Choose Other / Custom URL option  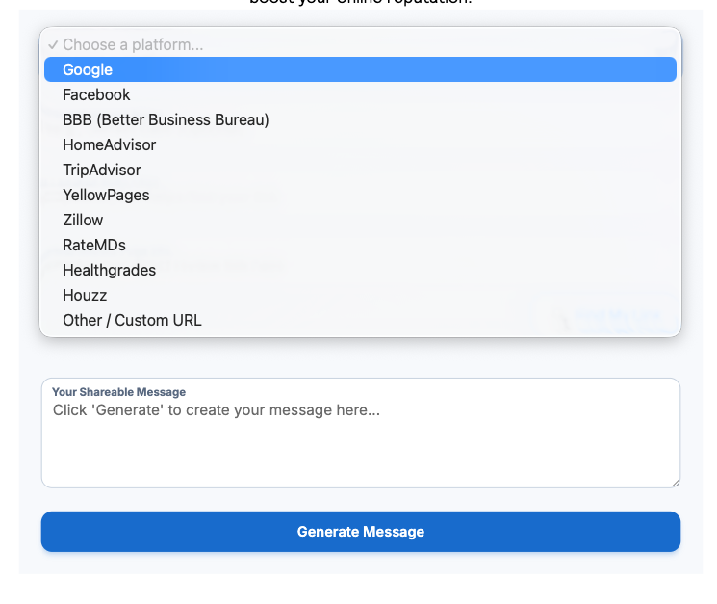click(x=360, y=320)
